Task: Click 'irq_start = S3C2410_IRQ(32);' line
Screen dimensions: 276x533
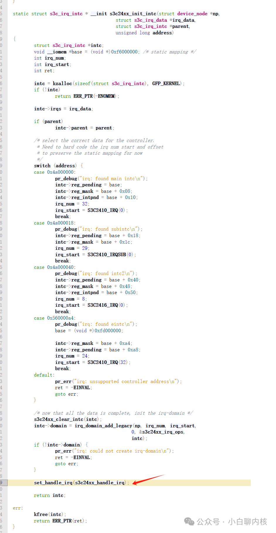Action: 93,362
